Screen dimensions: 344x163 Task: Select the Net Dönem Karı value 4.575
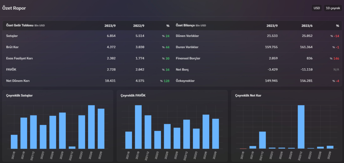click(x=140, y=81)
